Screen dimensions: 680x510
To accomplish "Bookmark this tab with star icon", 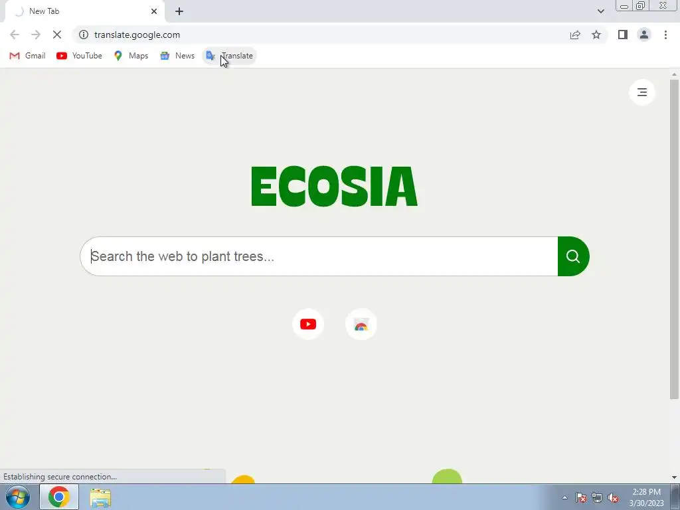I will tap(596, 35).
